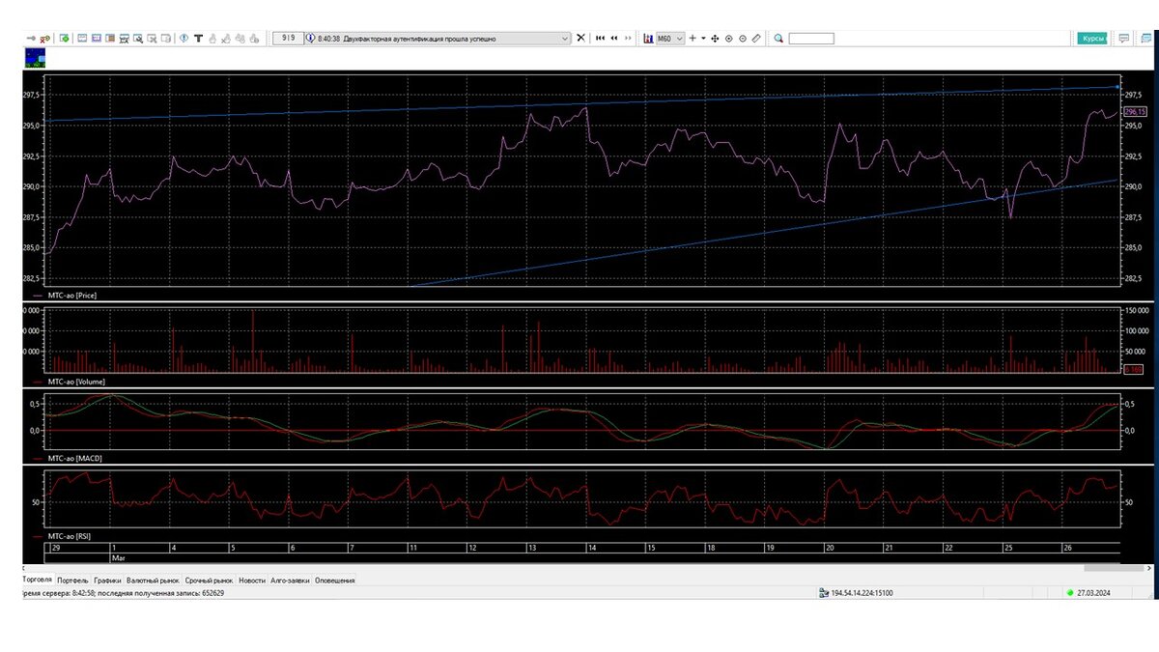Switch to the Портфель tab

point(73,581)
